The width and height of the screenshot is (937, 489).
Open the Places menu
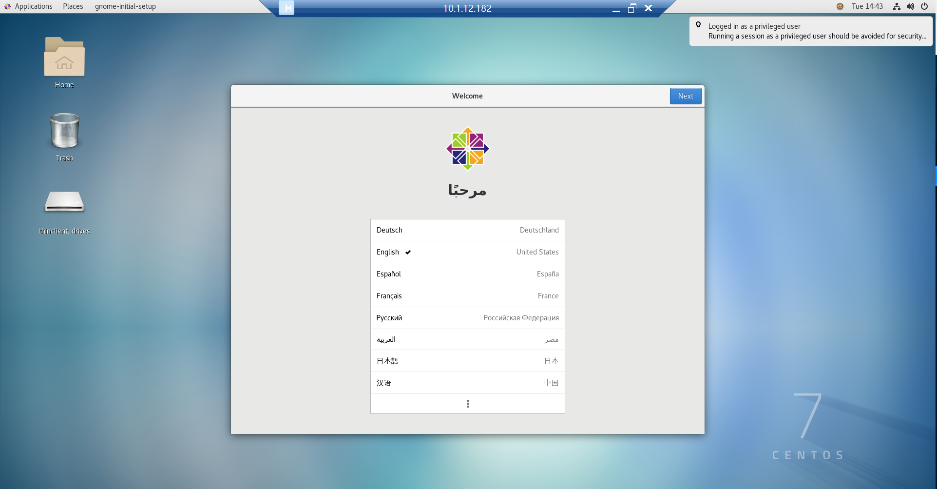[72, 6]
